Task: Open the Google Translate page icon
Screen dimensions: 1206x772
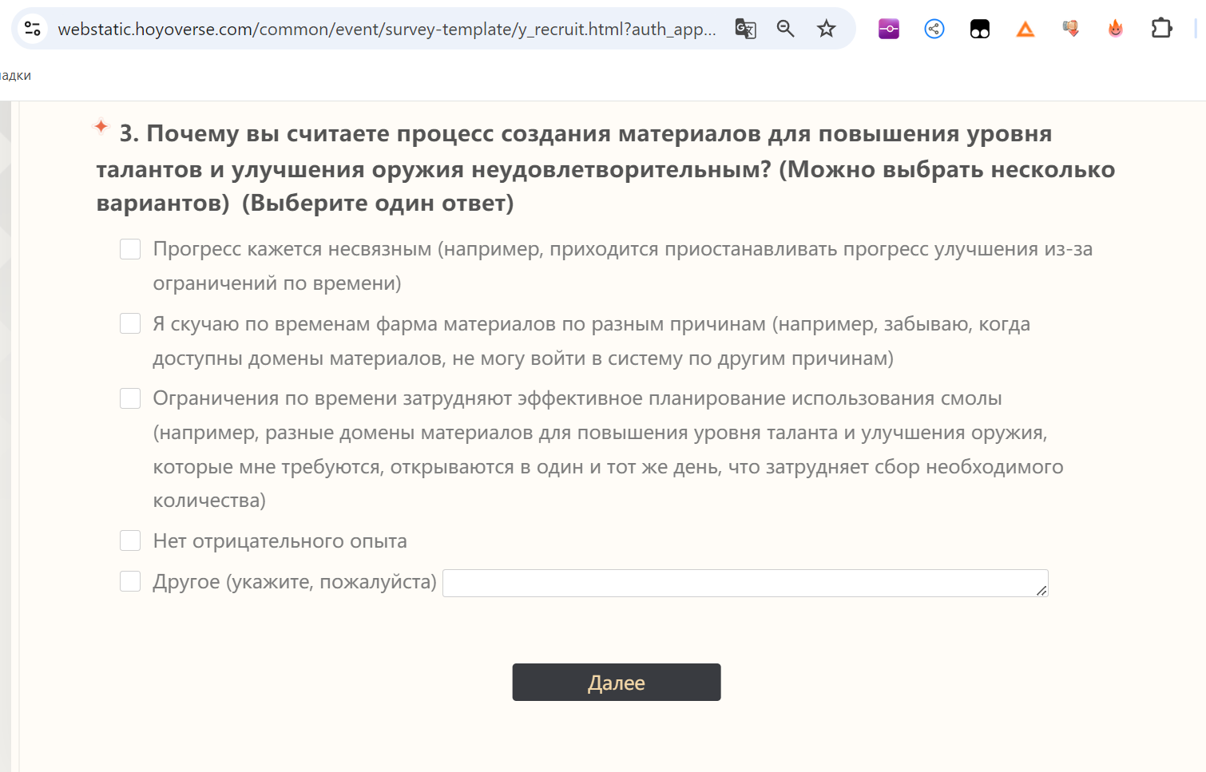Action: click(745, 30)
